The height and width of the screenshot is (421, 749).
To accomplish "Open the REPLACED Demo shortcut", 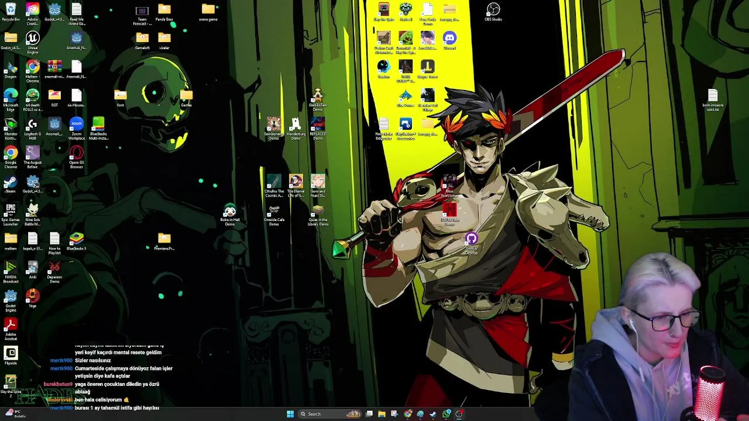I will point(318,128).
